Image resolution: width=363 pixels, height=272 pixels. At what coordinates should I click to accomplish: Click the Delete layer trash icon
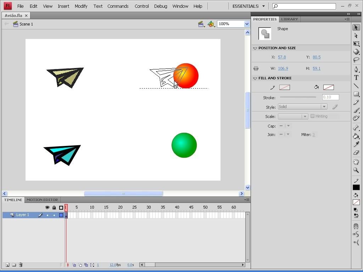point(21,265)
